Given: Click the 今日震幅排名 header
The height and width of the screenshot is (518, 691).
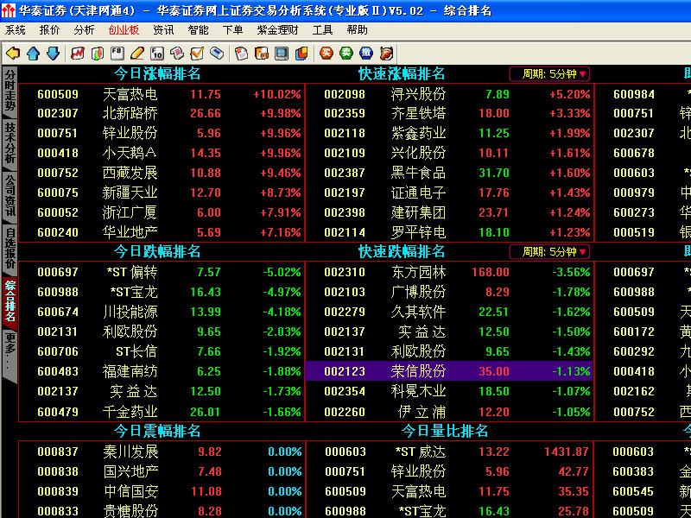Looking at the screenshot, I should coord(157,431).
